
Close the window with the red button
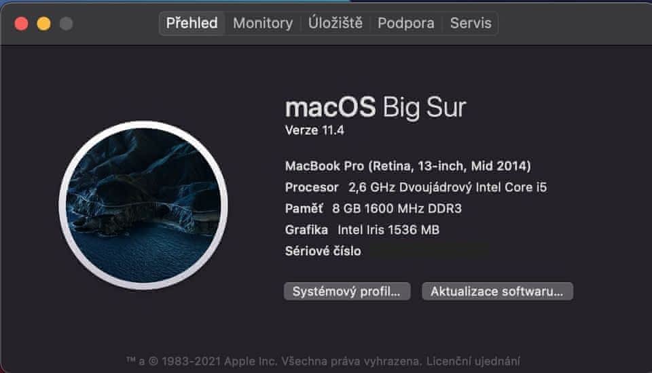tap(21, 24)
